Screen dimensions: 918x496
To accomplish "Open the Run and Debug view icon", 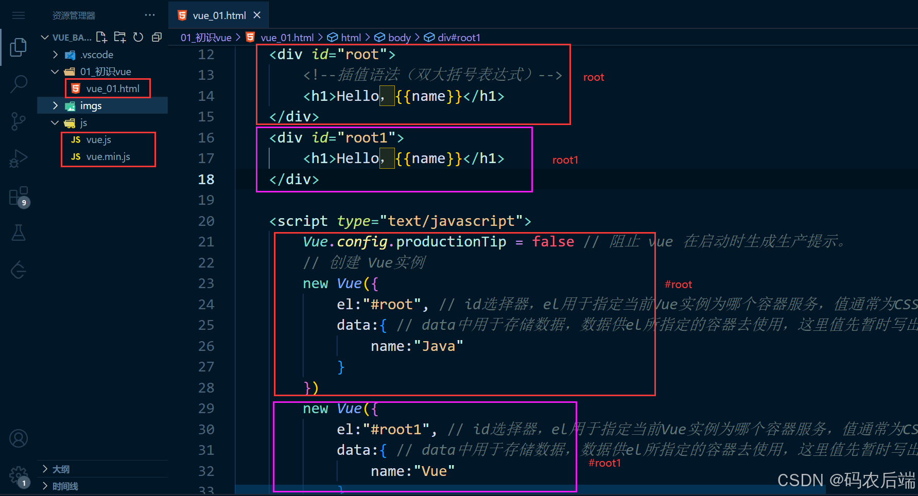I will pyautogui.click(x=19, y=158).
